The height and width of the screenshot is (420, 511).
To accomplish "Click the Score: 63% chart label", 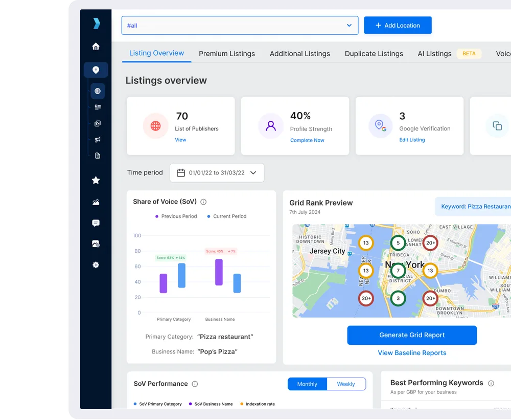I will tap(171, 258).
